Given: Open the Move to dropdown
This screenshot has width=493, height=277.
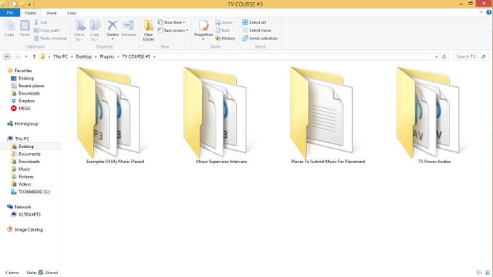Looking at the screenshot, I should pyautogui.click(x=80, y=30).
